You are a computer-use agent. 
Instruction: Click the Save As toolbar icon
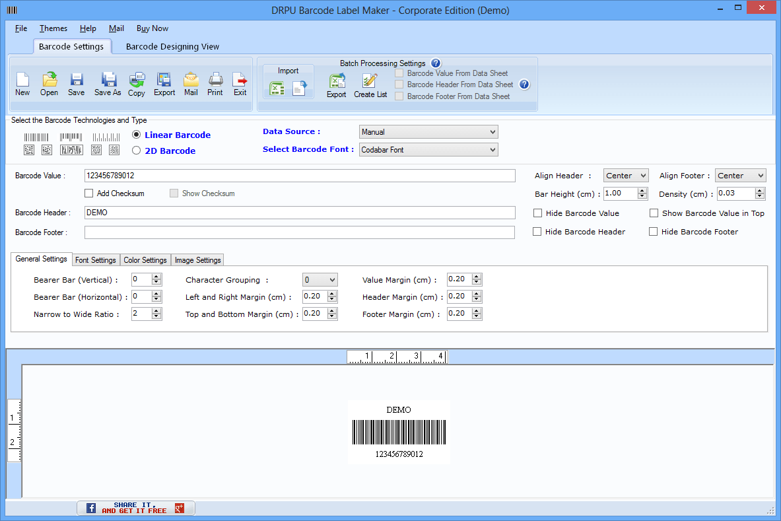[x=108, y=84]
